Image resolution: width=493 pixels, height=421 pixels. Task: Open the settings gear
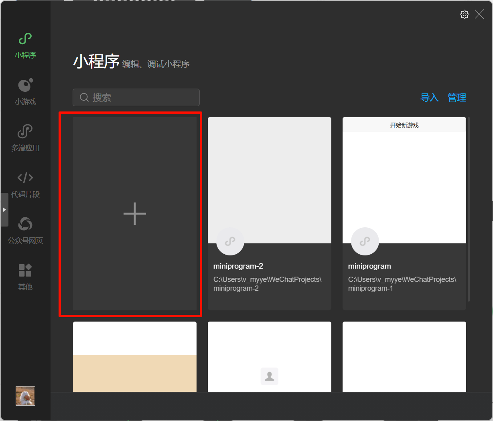click(464, 14)
